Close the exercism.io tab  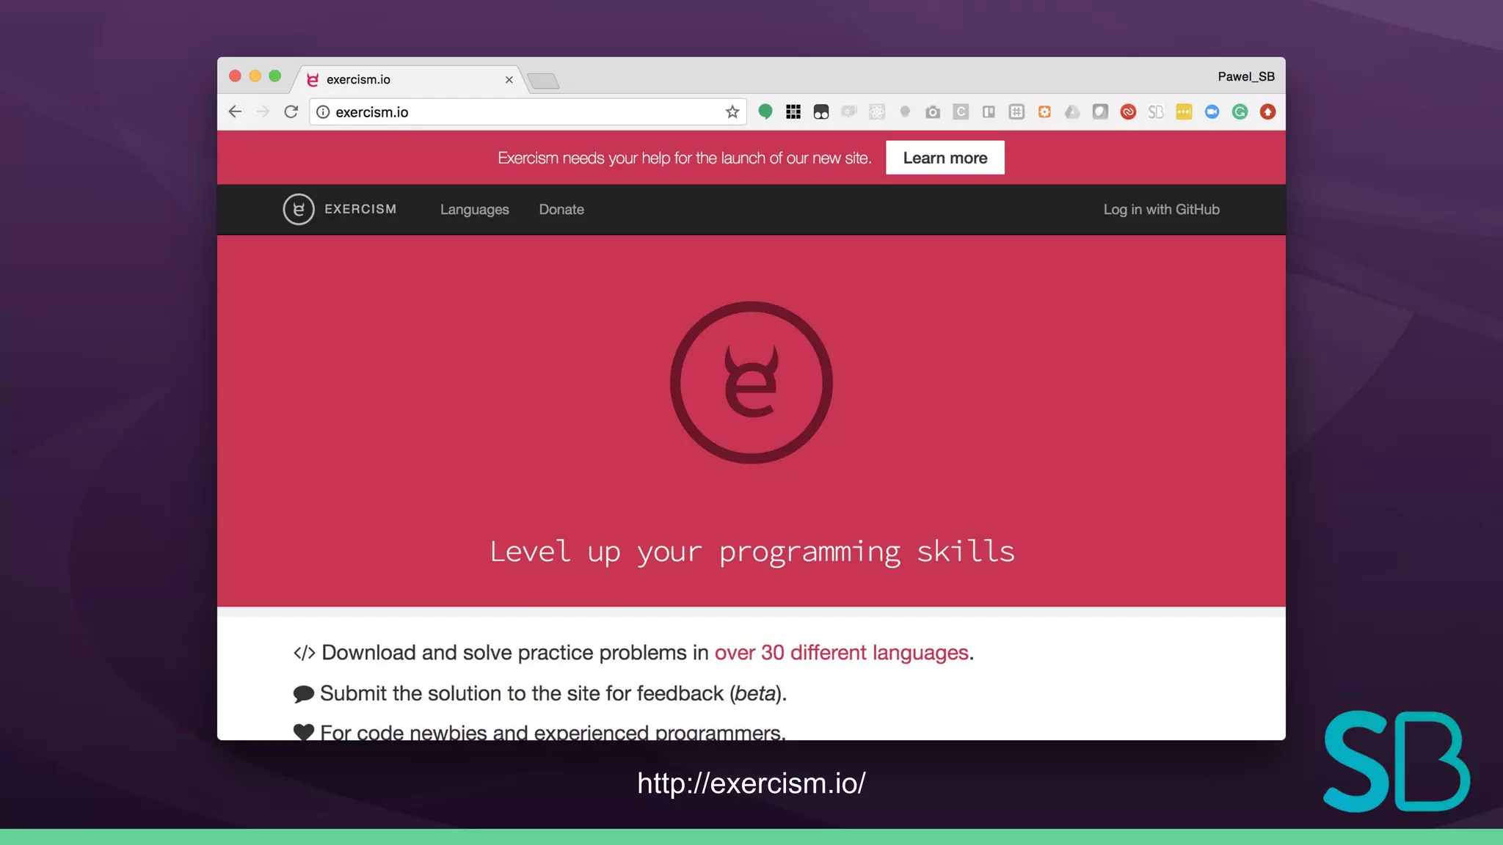[509, 79]
